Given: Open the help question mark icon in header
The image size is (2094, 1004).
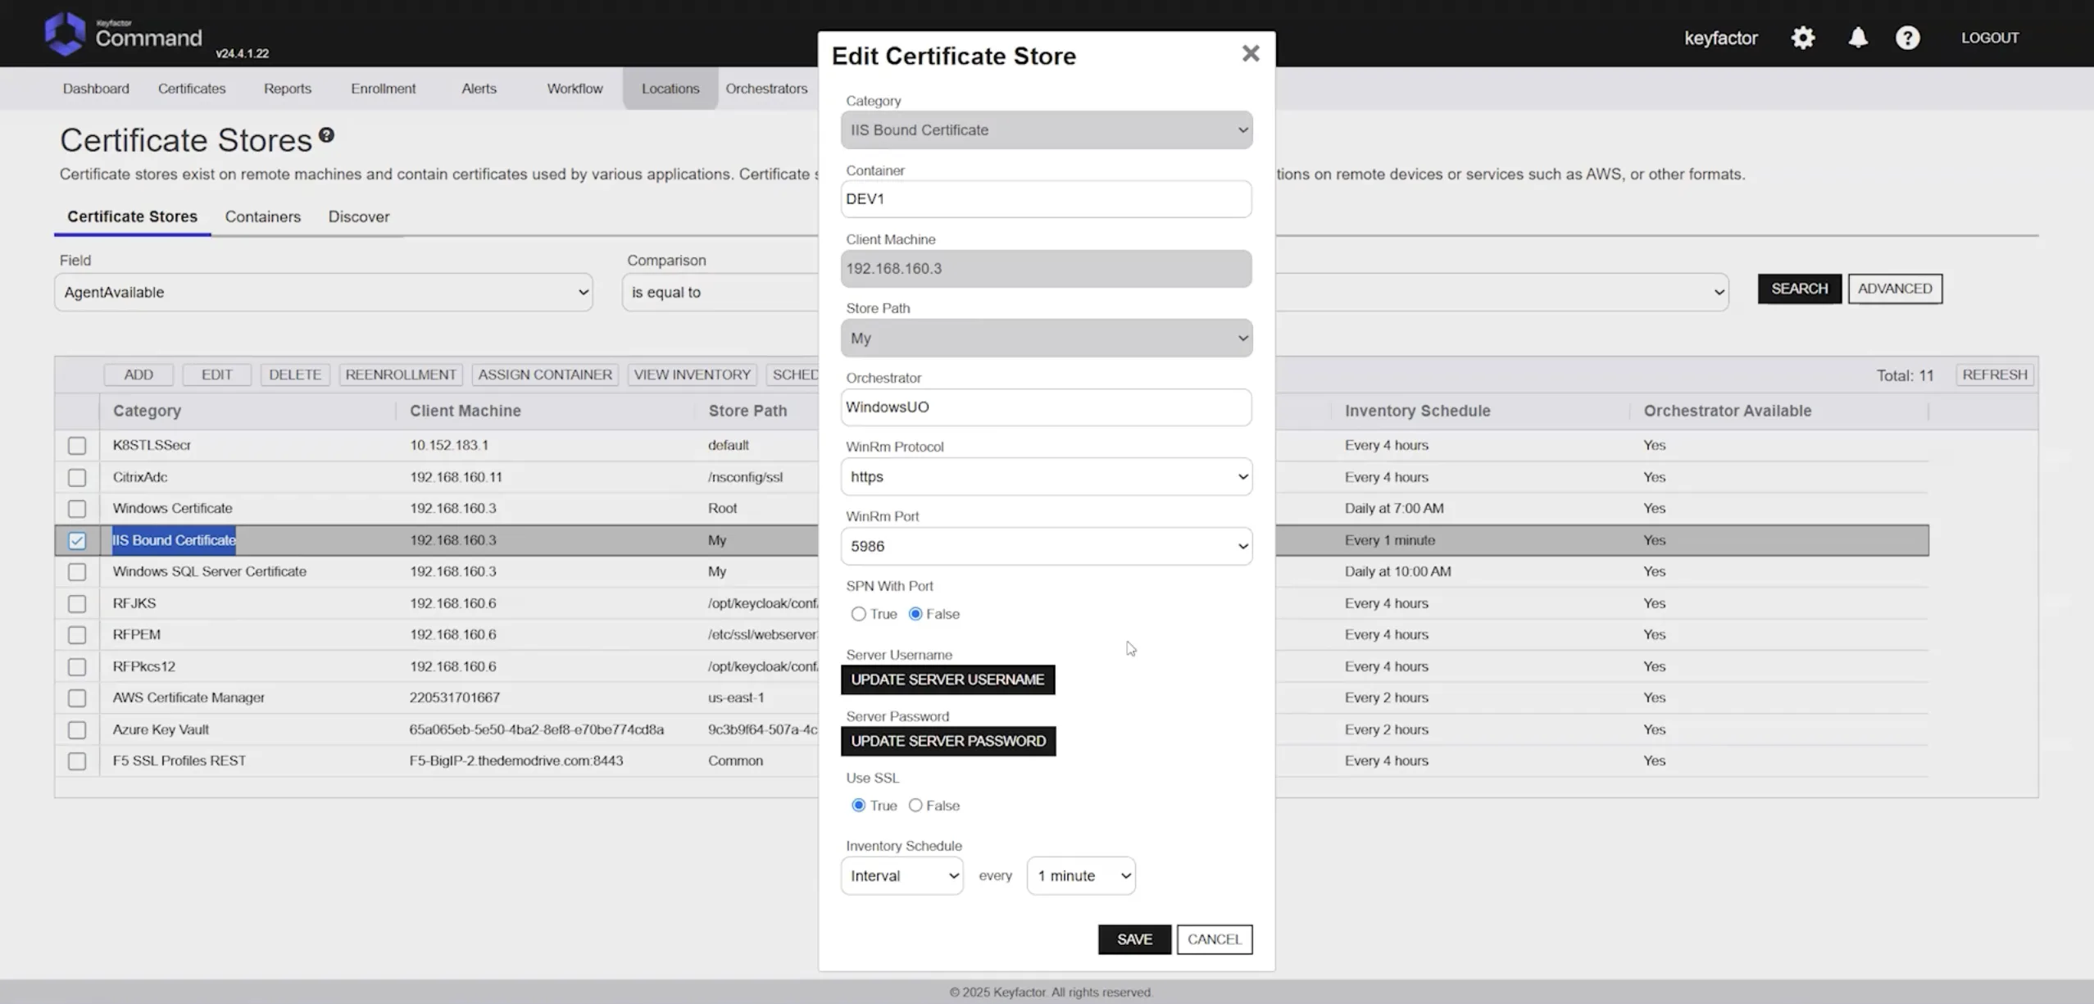Looking at the screenshot, I should pos(1907,38).
